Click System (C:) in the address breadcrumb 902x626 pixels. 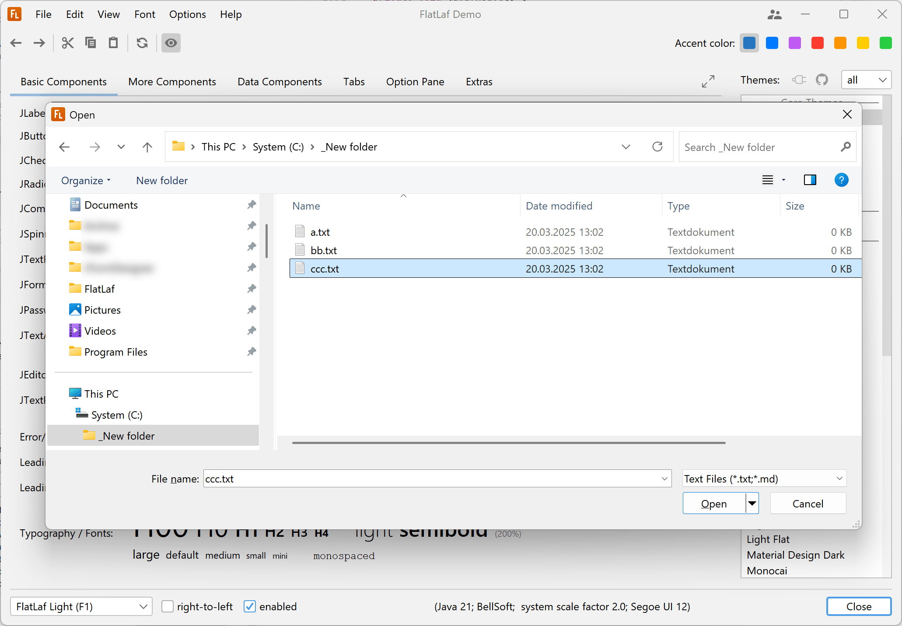tap(278, 147)
